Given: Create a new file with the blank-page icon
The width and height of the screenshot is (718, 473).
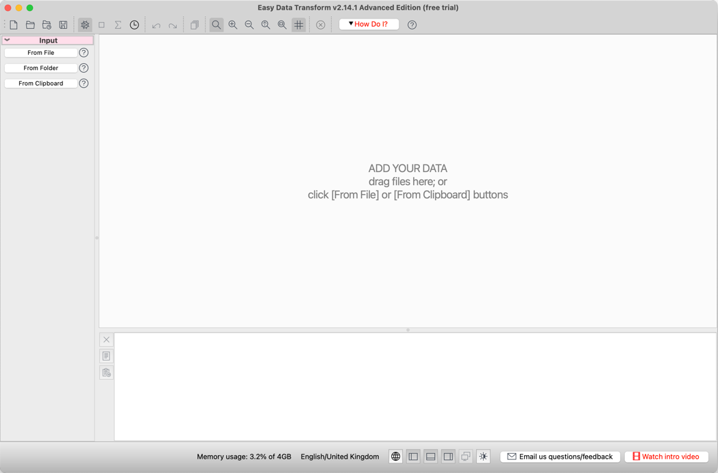Looking at the screenshot, I should click(14, 25).
